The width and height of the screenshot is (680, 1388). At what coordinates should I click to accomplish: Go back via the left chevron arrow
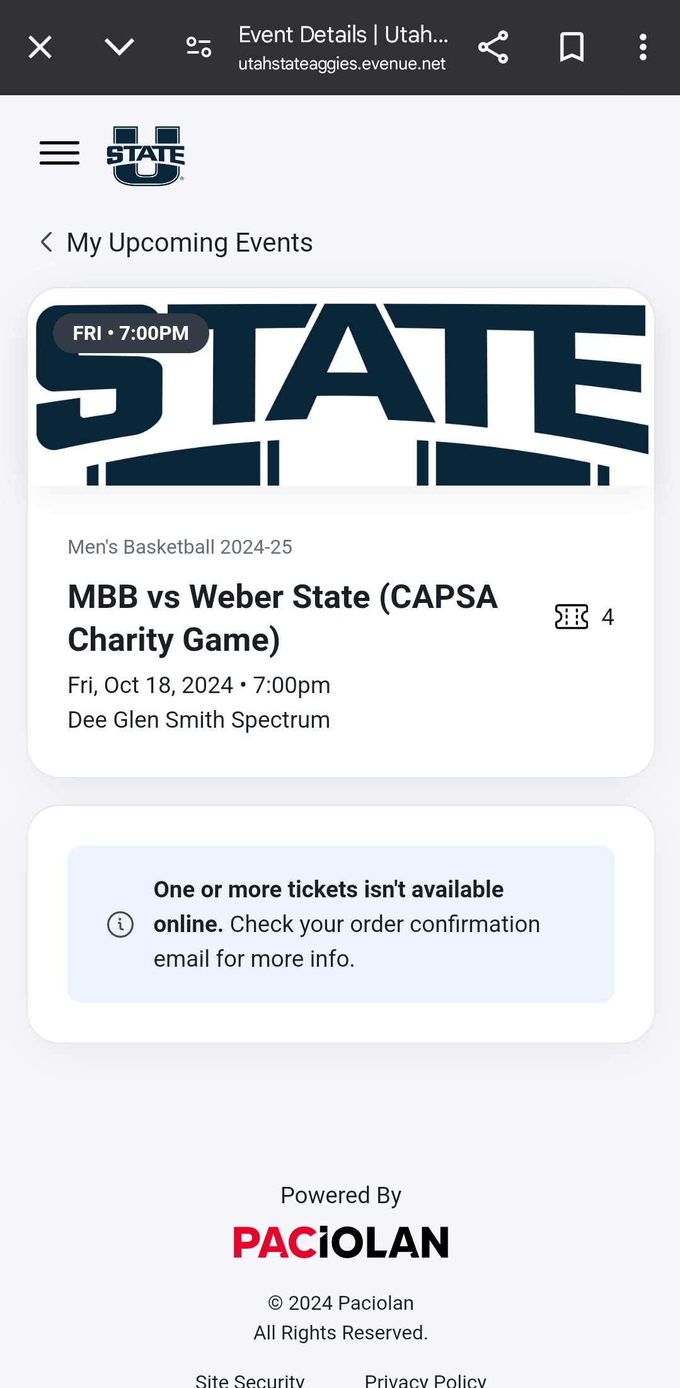pos(46,242)
